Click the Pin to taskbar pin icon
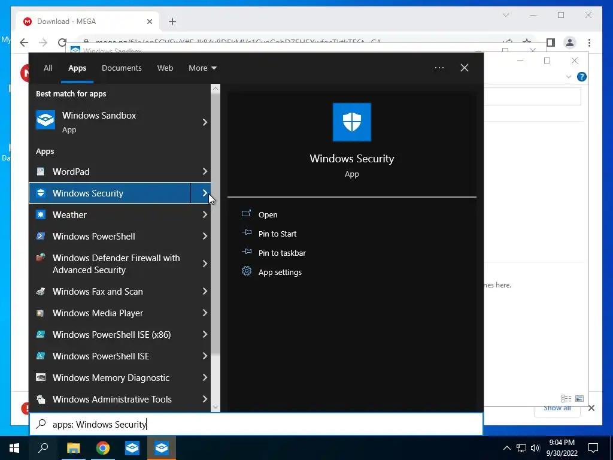Image resolution: width=613 pixels, height=460 pixels. pos(247,252)
